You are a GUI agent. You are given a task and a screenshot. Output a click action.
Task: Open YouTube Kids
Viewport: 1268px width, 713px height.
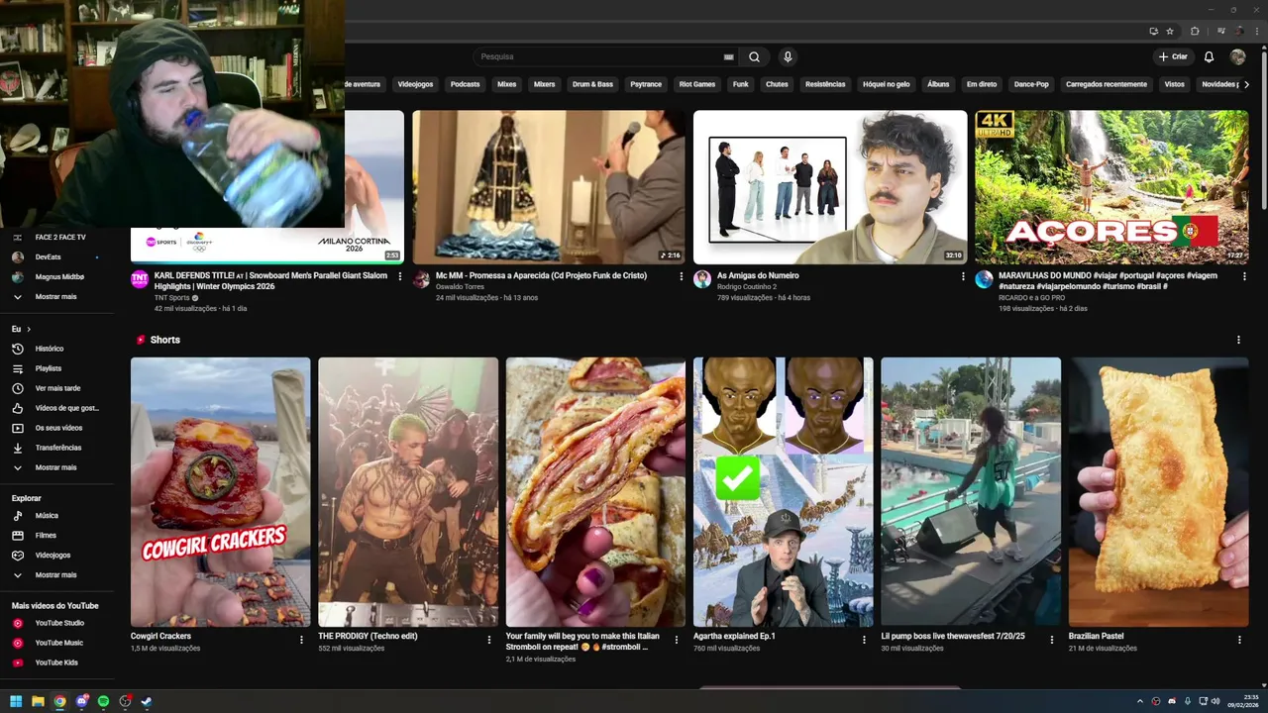[57, 662]
